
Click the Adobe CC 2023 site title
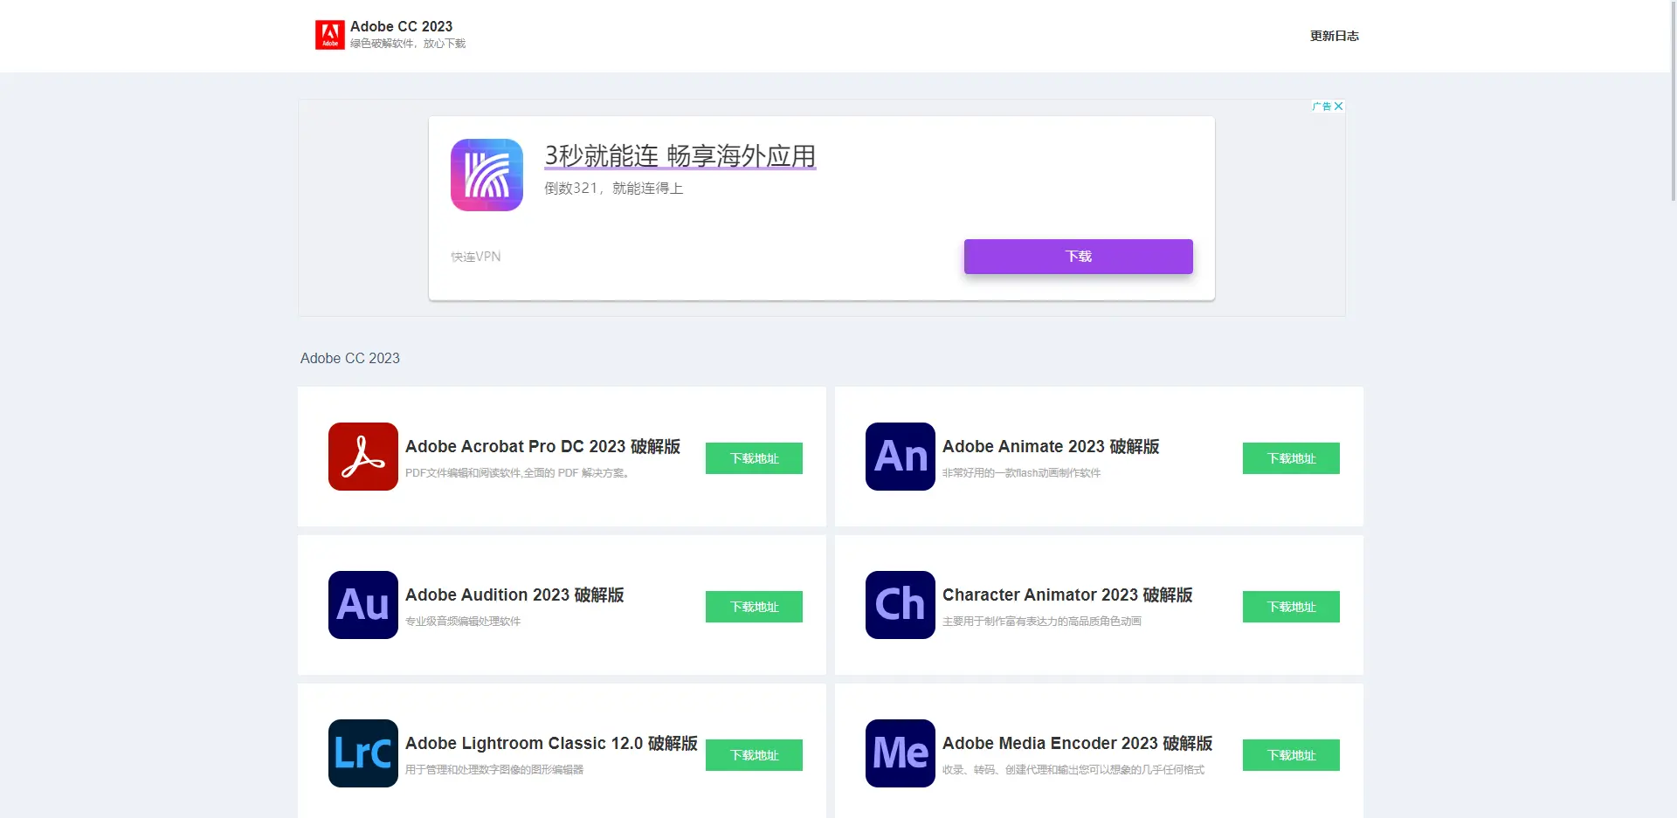tap(401, 26)
